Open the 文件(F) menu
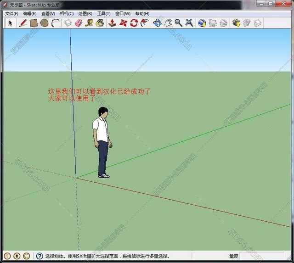 coord(11,14)
